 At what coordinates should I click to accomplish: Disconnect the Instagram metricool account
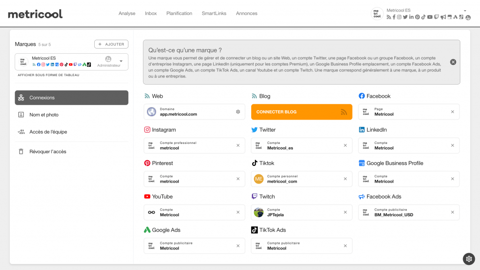(238, 146)
